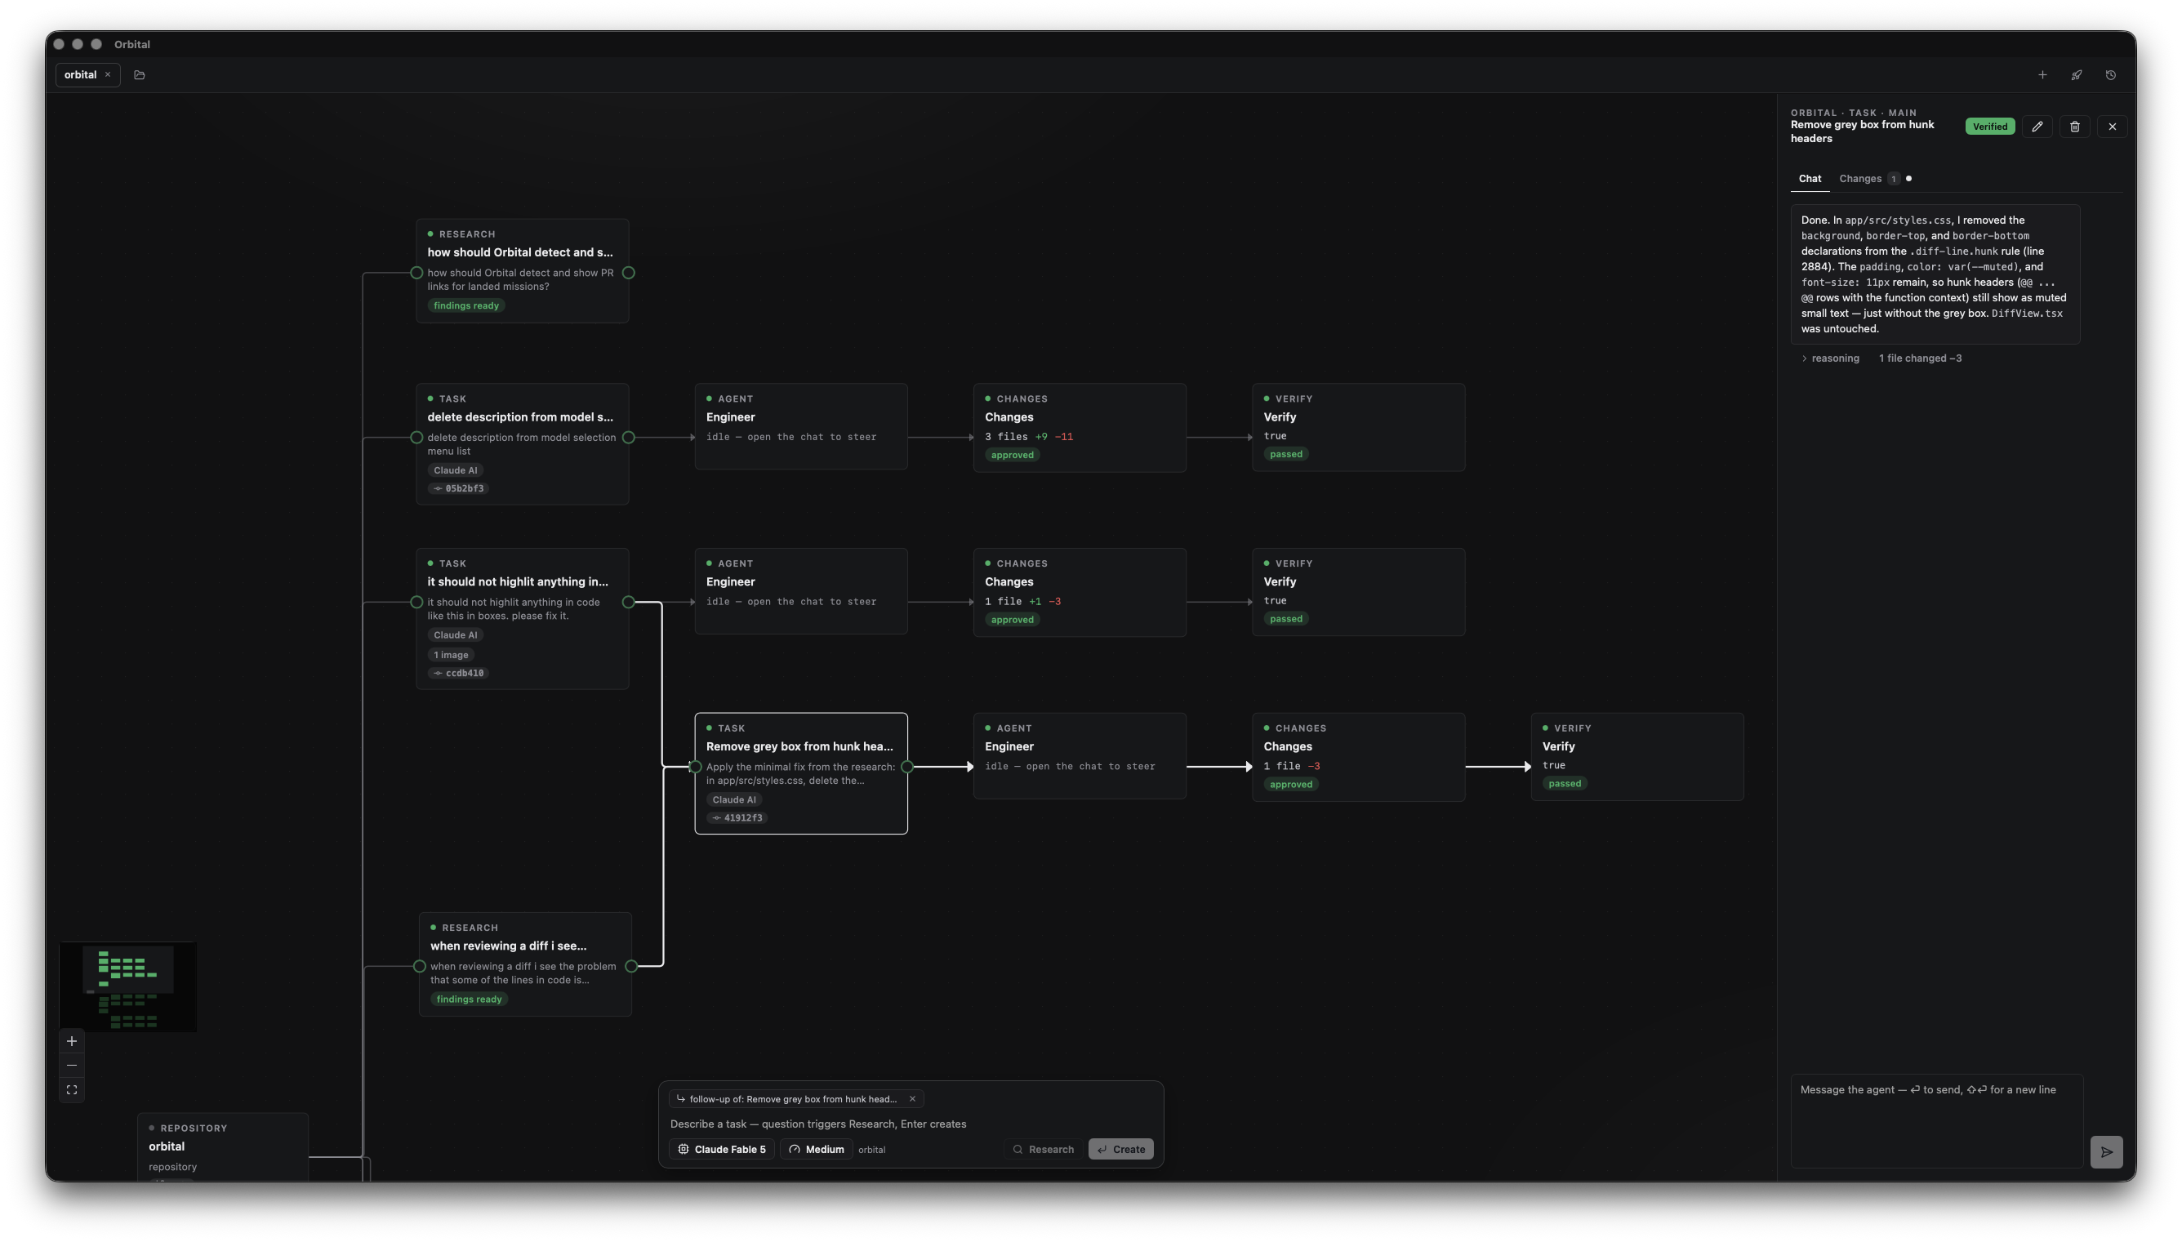
Task: Click the minimap overview thumbnail
Action: 128,986
